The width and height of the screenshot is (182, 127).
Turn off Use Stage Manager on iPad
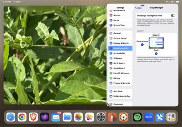(173, 16)
